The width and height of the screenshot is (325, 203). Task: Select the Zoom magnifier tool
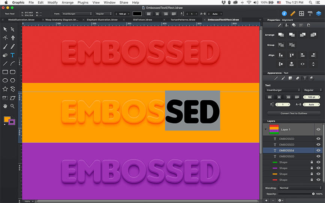pyautogui.click(x=13, y=106)
